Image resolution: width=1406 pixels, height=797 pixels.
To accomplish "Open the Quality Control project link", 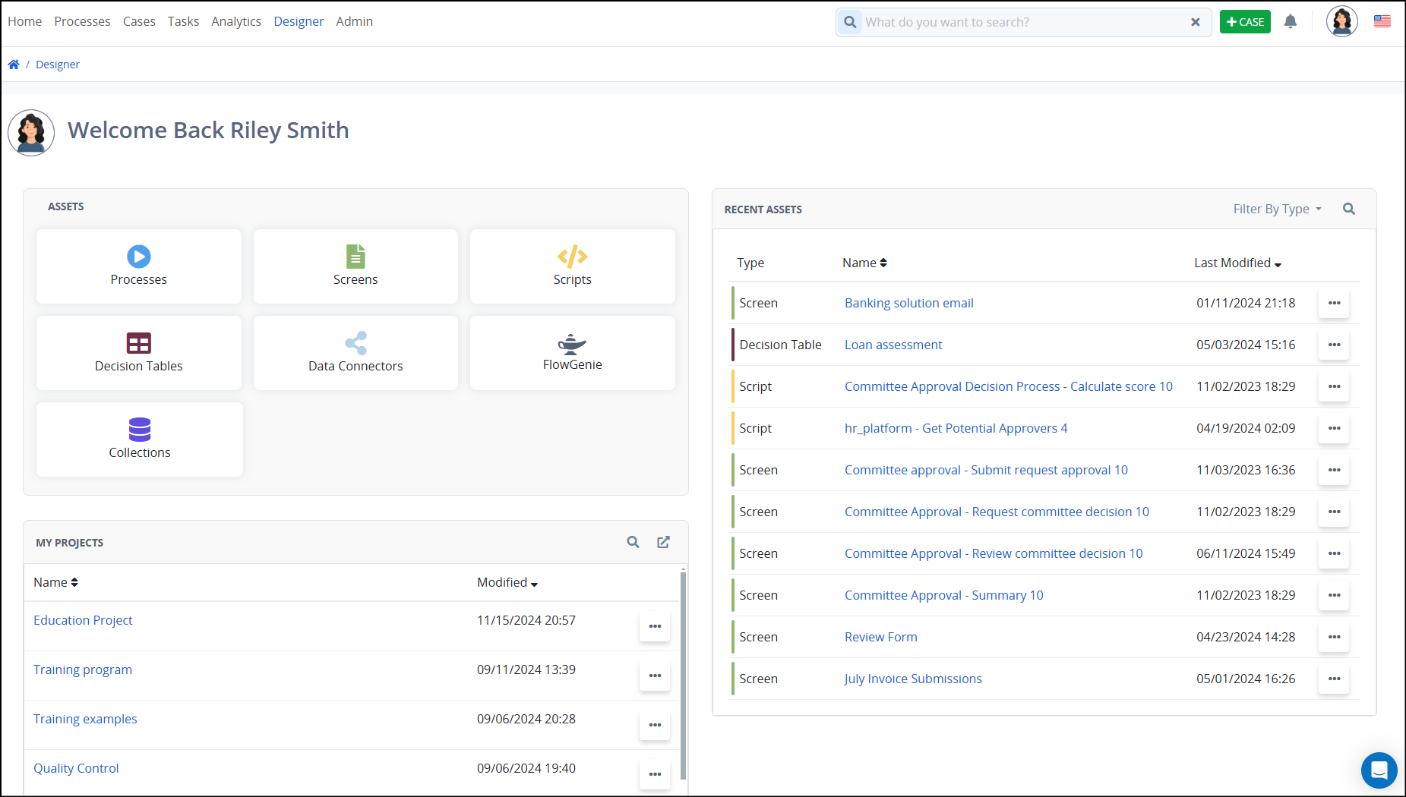I will pos(76,768).
